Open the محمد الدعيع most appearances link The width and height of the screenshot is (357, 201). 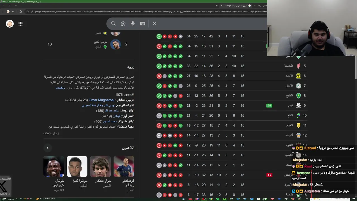pyautogui.click(x=110, y=121)
